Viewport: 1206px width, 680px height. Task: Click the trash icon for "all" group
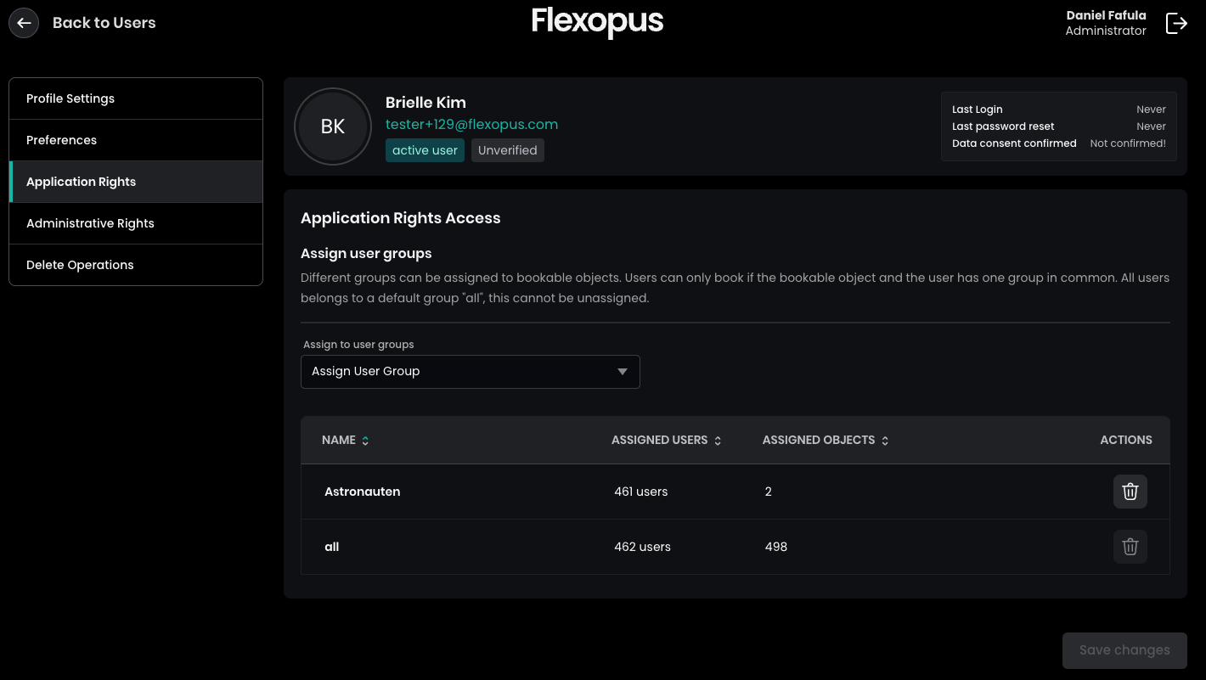(1130, 547)
